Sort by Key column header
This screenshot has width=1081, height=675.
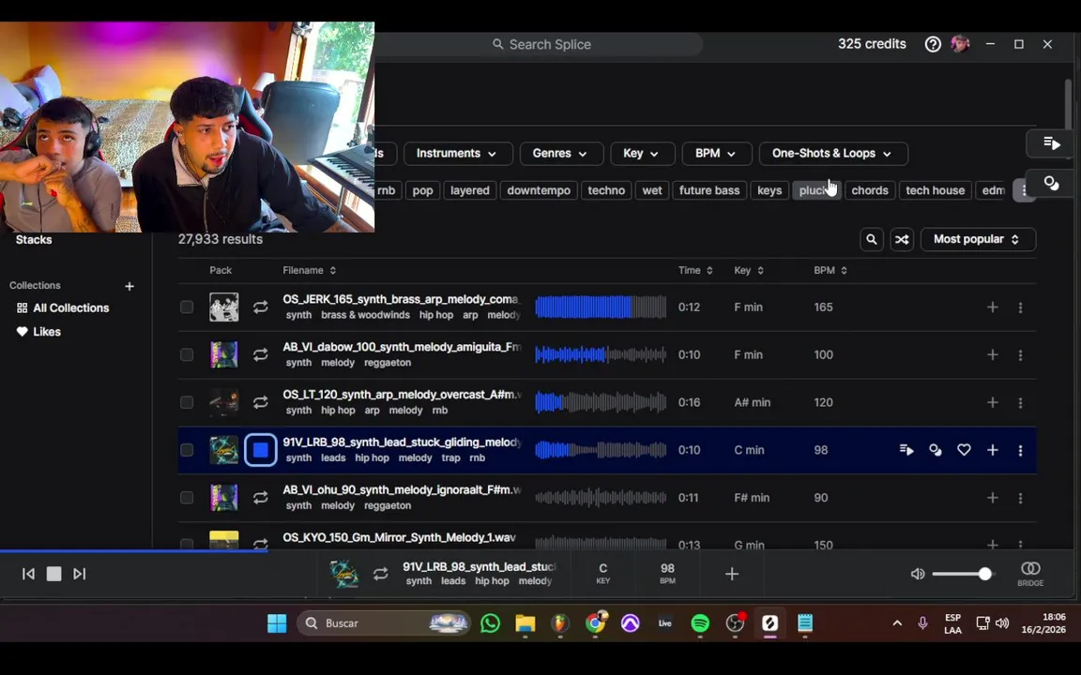tap(749, 271)
